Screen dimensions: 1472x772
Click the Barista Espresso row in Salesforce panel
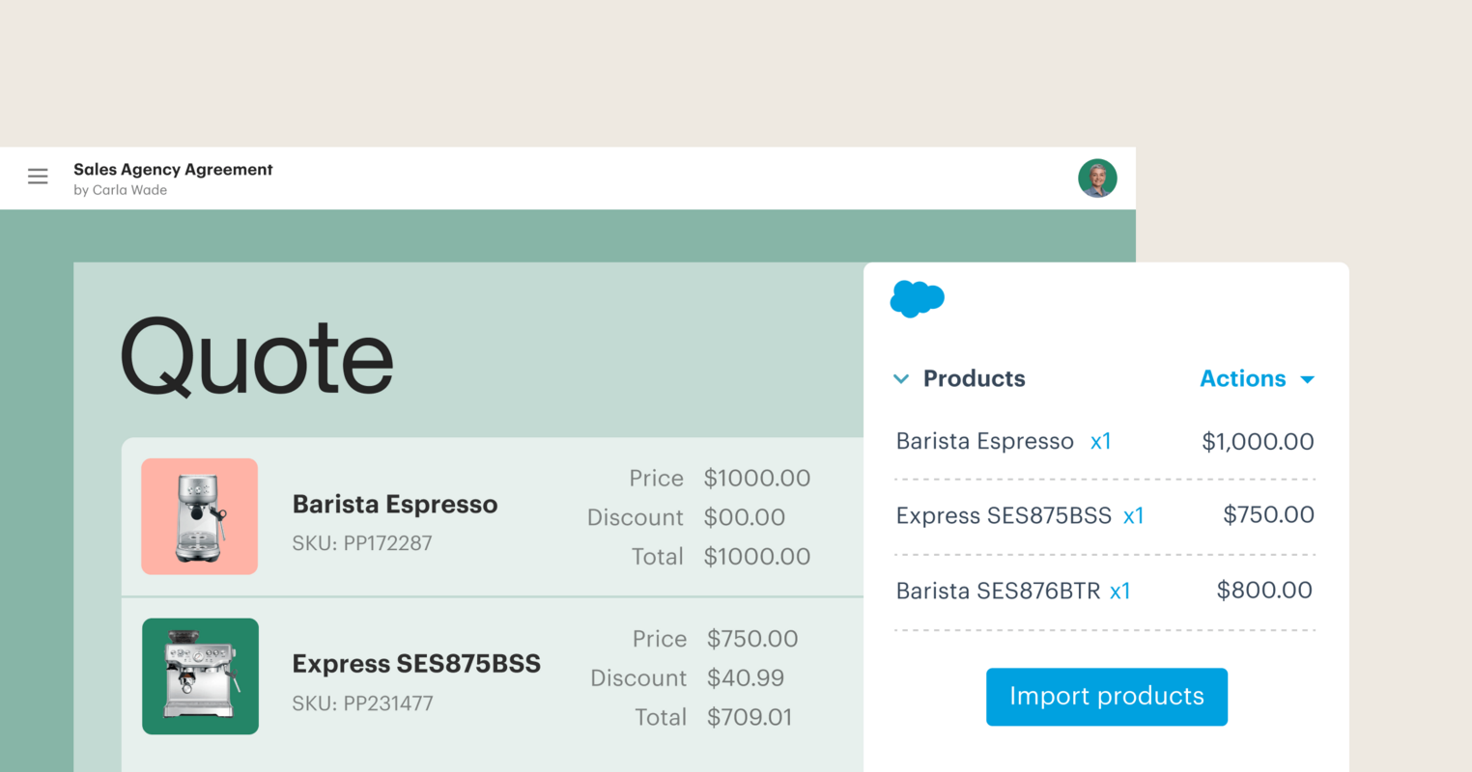click(984, 441)
